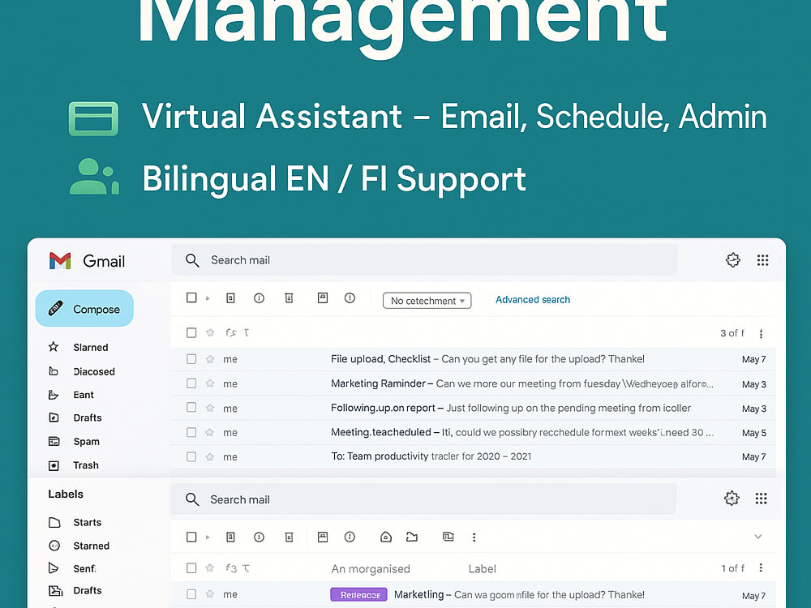Tick checkbox for Following.up.on report email
This screenshot has width=811, height=608.
pyautogui.click(x=191, y=408)
